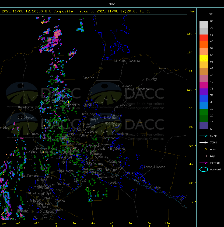Click the 'Tulumaya' place label
Image resolution: width=224 pixels, height=227 pixels.
point(92,119)
